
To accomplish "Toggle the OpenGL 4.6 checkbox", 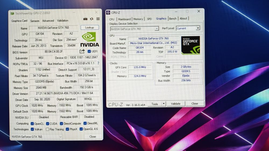I will pyautogui.click(x=81, y=129).
